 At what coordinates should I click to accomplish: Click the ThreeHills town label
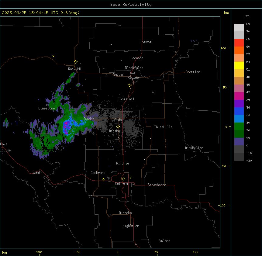[x=163, y=127]
